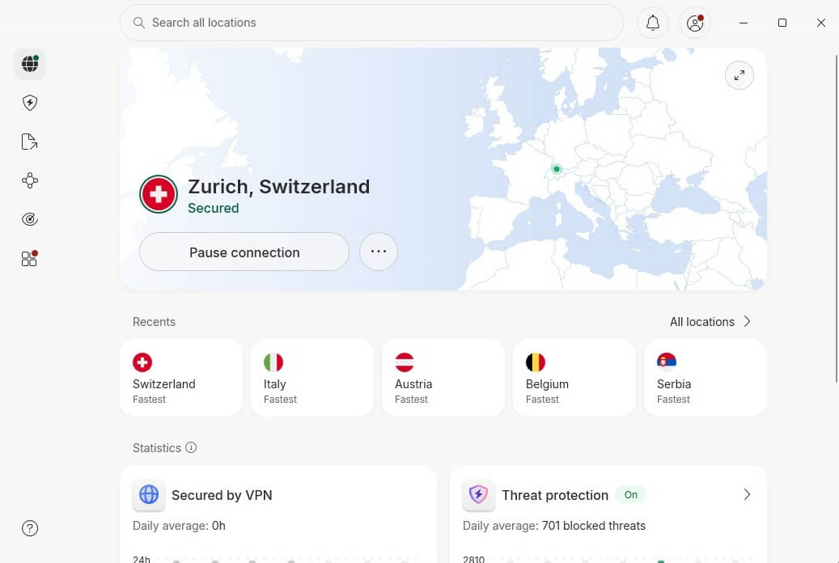This screenshot has width=839, height=563.
Task: Click Daily average 0h text
Action: click(x=180, y=526)
